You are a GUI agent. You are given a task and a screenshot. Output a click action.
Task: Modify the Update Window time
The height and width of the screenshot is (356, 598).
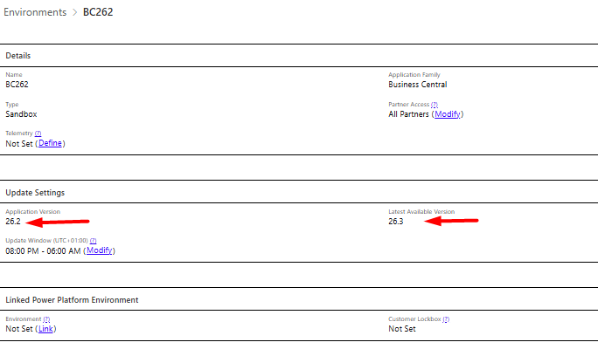(x=99, y=250)
